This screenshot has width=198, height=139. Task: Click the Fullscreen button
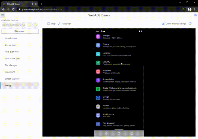click(64, 24)
